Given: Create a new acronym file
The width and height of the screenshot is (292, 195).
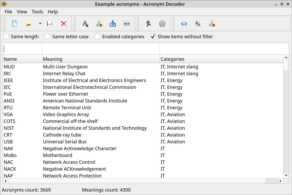Looking at the screenshot, I should [15, 24].
